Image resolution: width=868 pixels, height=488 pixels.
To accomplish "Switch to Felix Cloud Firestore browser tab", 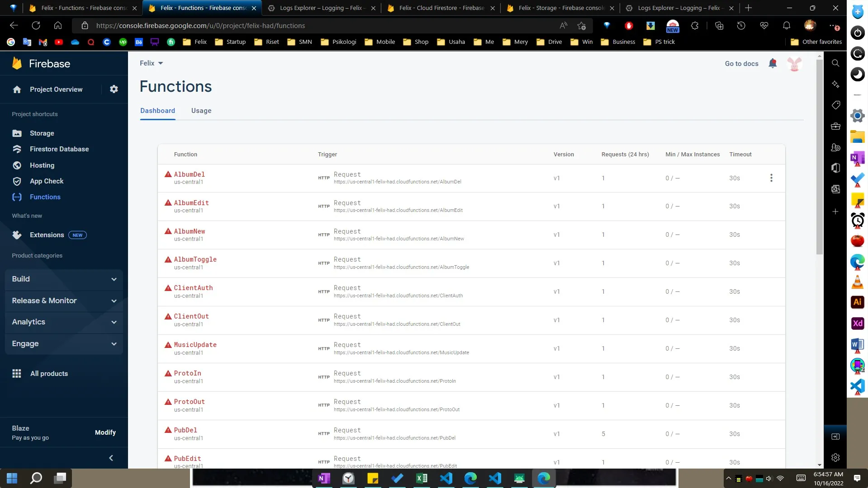I will pos(440,8).
